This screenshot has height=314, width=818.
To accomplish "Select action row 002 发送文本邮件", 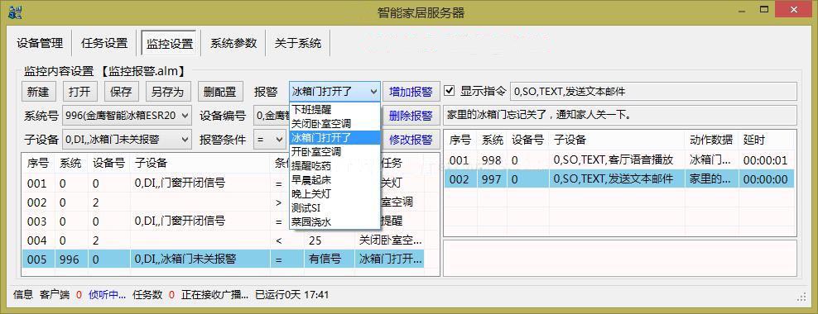I will pyautogui.click(x=620, y=179).
